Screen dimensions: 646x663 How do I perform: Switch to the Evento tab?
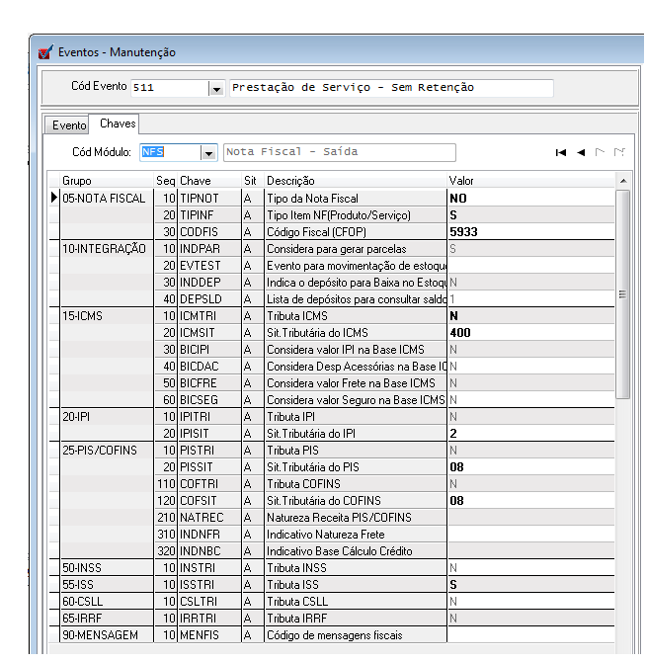pyautogui.click(x=69, y=125)
